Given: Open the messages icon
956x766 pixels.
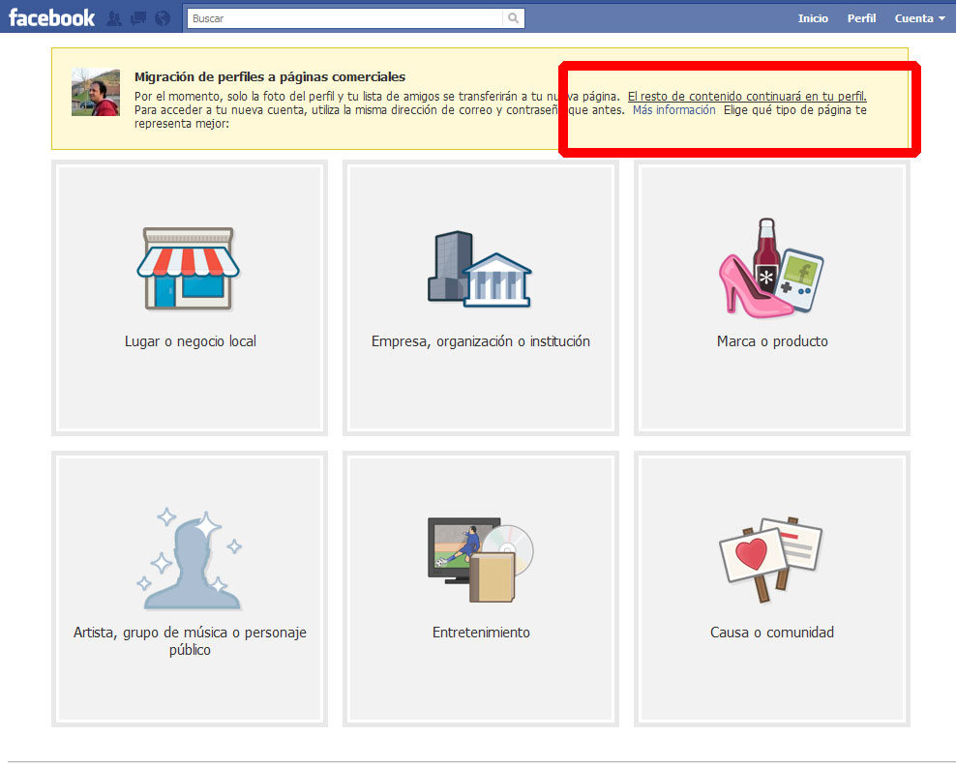Looking at the screenshot, I should pyautogui.click(x=138, y=19).
